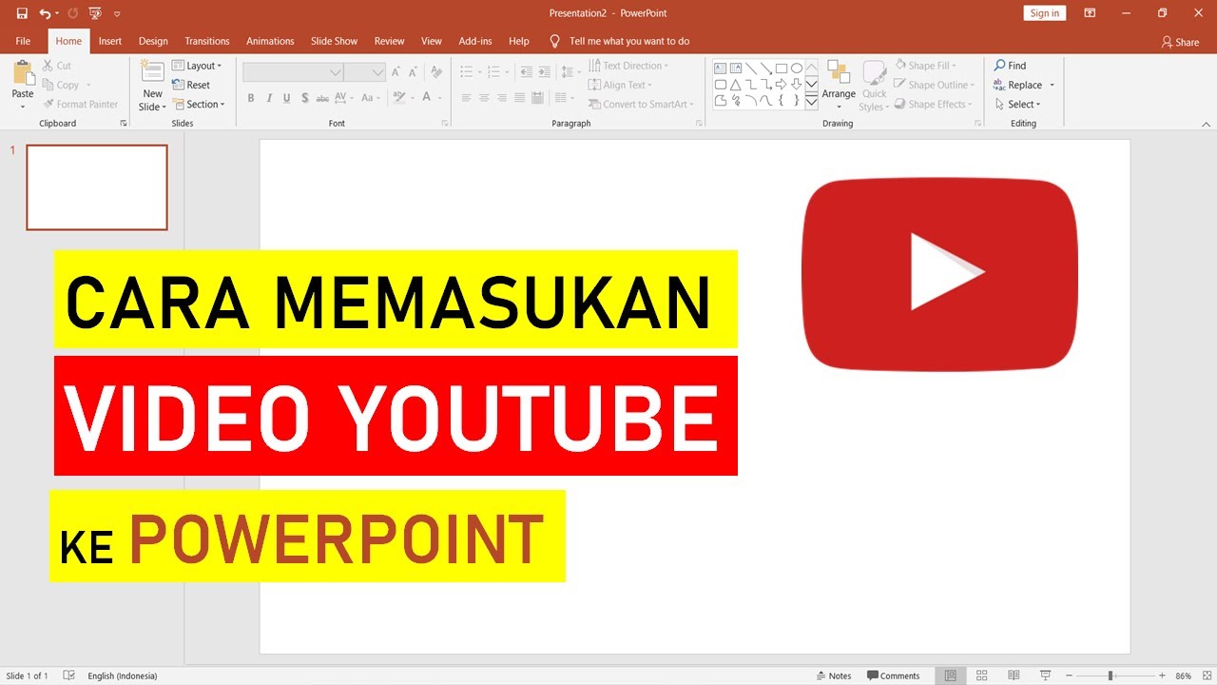Switch to the Transitions tab

coord(207,41)
